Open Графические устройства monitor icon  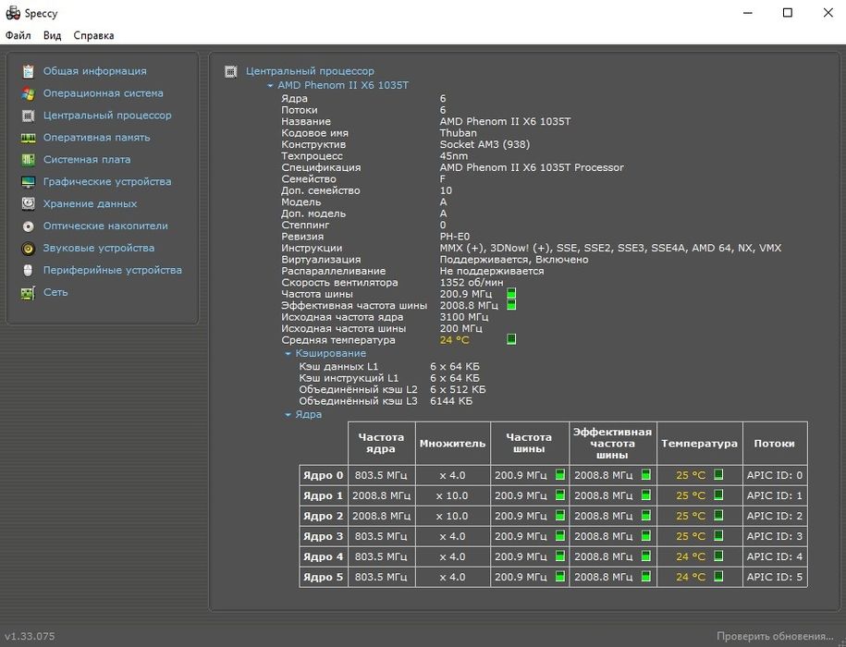28,182
